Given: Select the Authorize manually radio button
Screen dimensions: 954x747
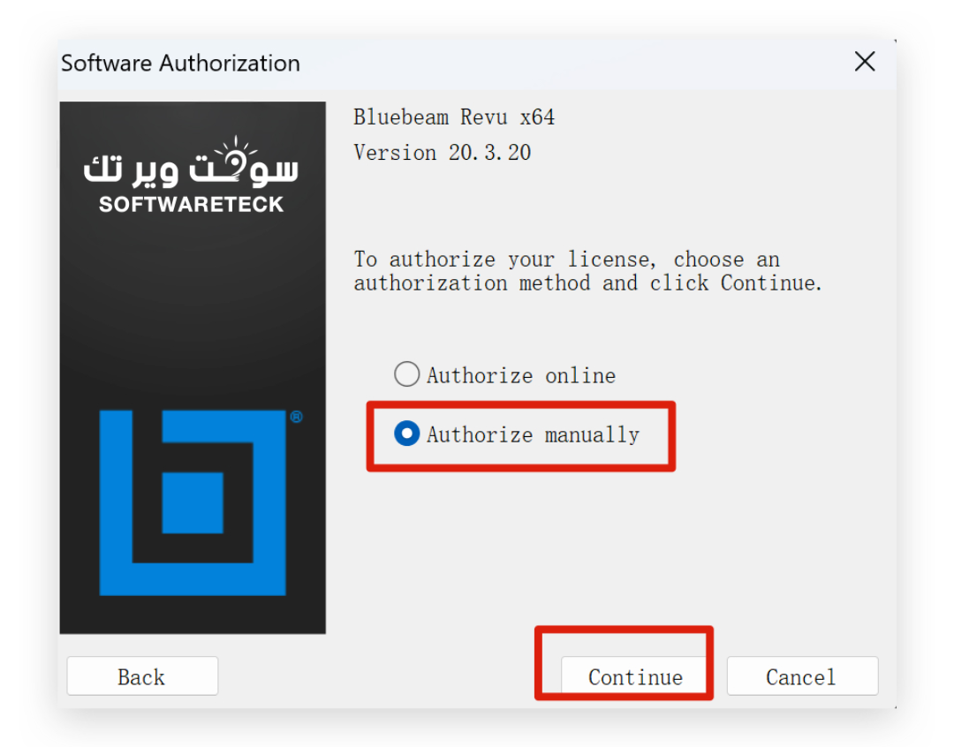Looking at the screenshot, I should click(406, 434).
